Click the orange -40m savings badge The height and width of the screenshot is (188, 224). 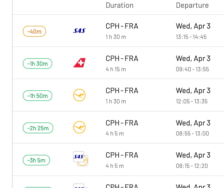click(x=34, y=31)
